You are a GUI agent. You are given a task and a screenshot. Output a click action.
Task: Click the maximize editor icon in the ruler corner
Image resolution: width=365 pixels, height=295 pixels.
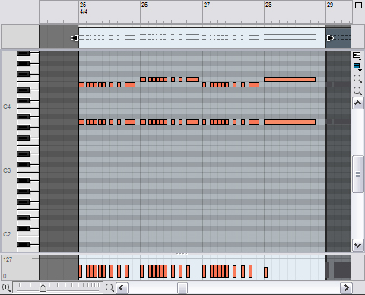[x=358, y=5]
